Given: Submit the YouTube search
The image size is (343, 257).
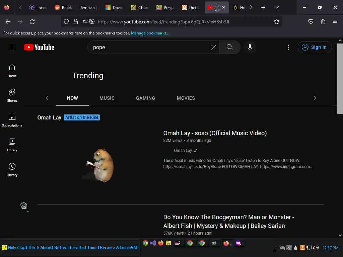Looking at the screenshot, I should click(230, 47).
